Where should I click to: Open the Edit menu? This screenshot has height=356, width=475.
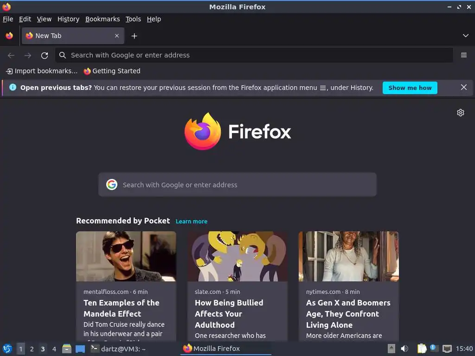[25, 19]
